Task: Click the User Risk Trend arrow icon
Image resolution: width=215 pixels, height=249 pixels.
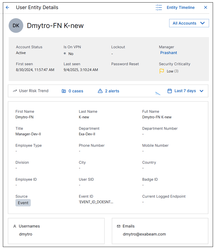Action: click(15, 91)
